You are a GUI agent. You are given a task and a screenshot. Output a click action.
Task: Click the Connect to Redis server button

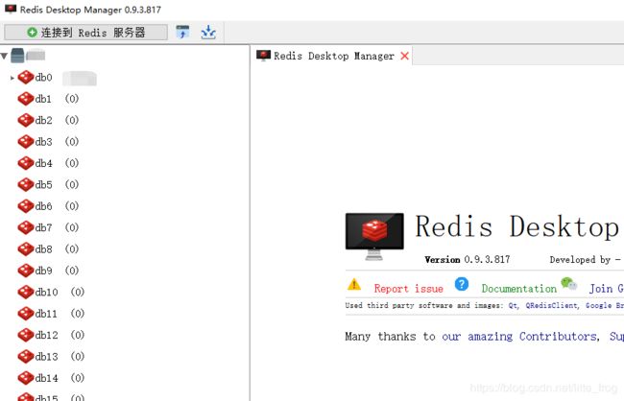[x=85, y=33]
